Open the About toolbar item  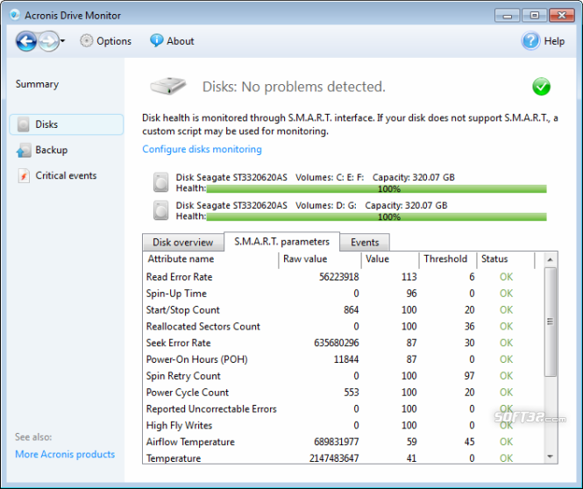pos(172,41)
